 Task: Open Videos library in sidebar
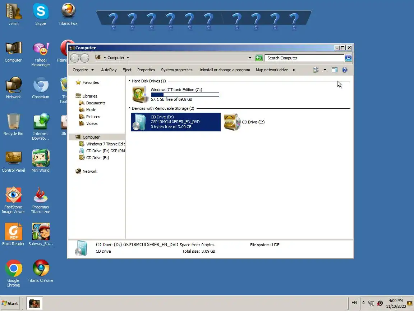point(92,123)
